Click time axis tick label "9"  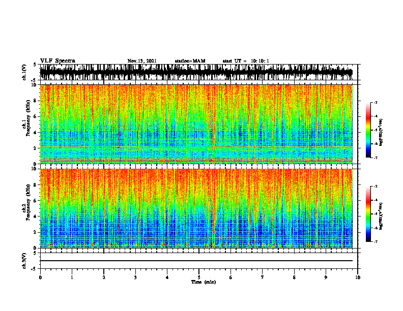click(326, 277)
